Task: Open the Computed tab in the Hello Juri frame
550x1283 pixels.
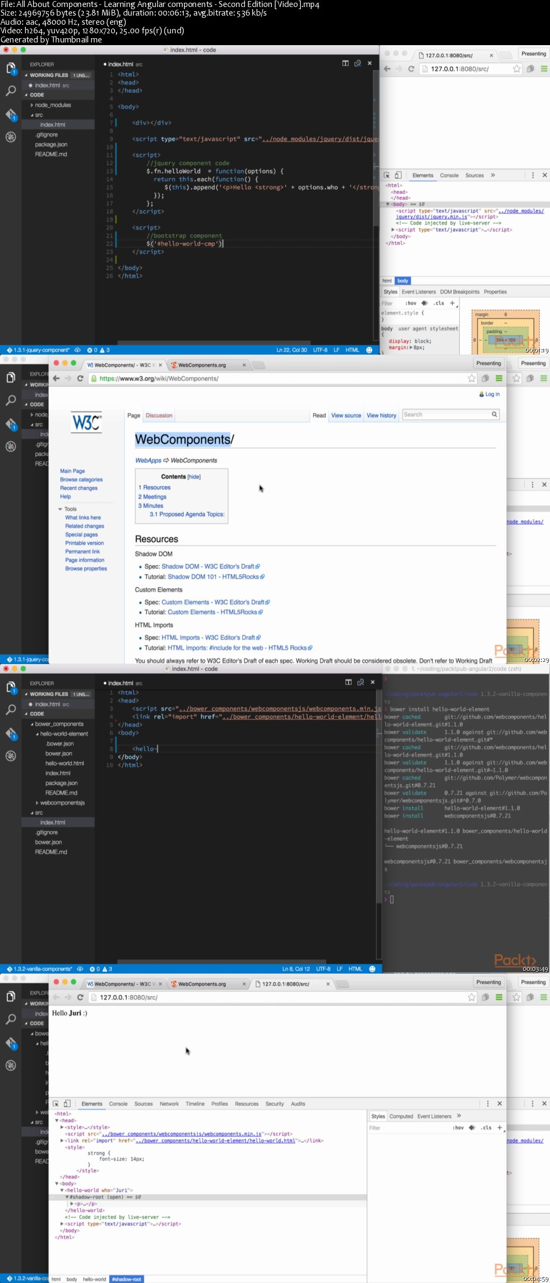Action: pyautogui.click(x=401, y=1116)
